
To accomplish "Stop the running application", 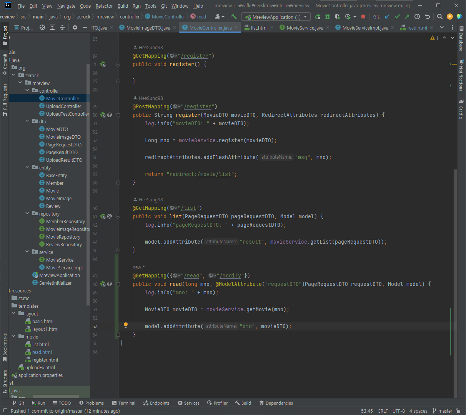I will click(x=363, y=17).
